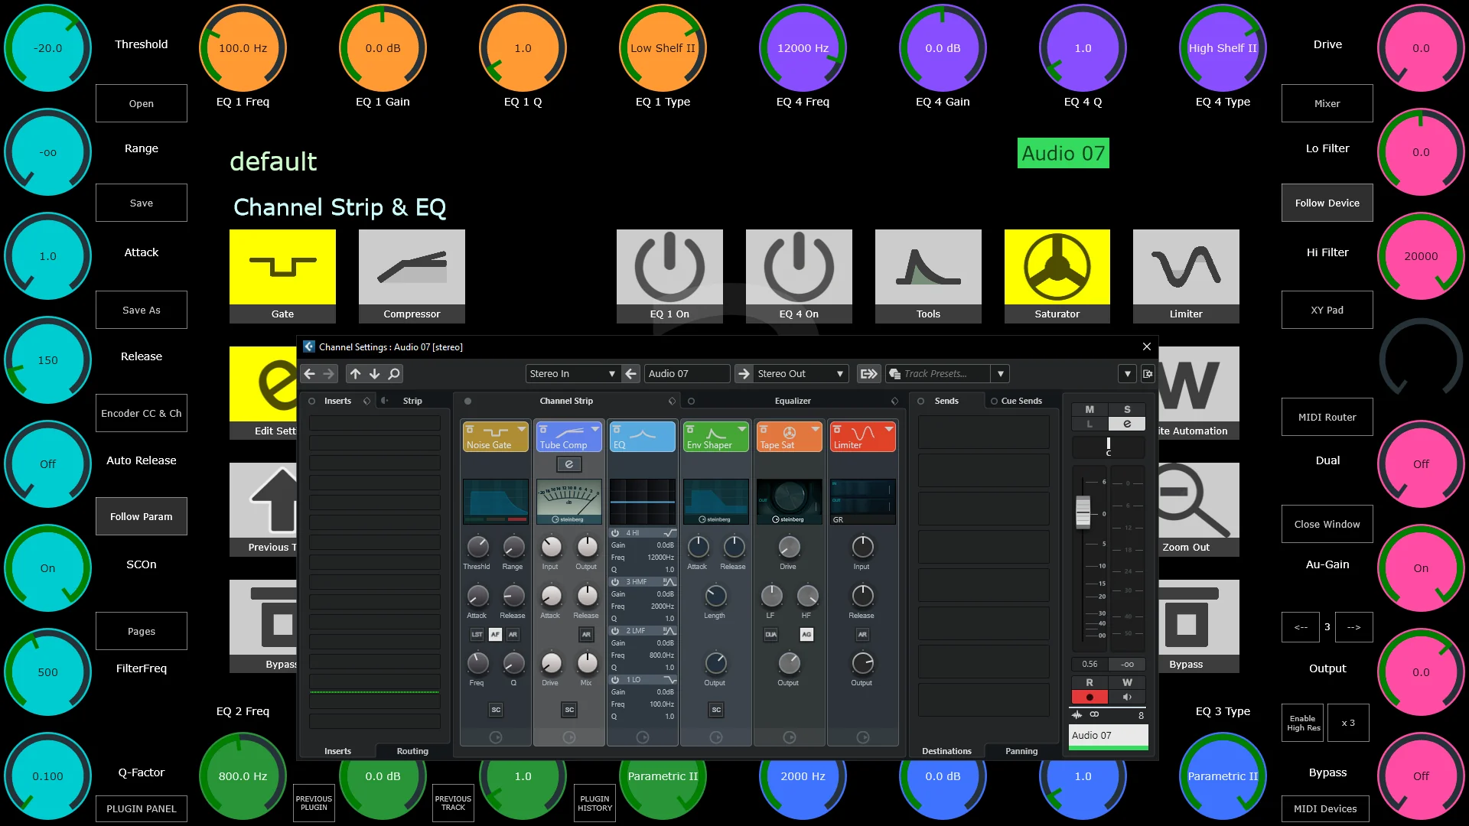
Task: Toggle the Monitor speaker button
Action: (1127, 697)
